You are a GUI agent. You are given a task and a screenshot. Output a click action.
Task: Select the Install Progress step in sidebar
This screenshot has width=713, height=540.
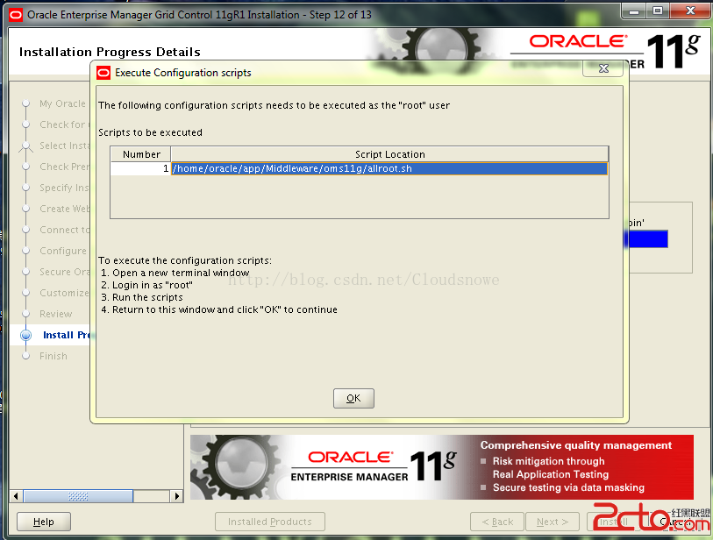point(67,335)
